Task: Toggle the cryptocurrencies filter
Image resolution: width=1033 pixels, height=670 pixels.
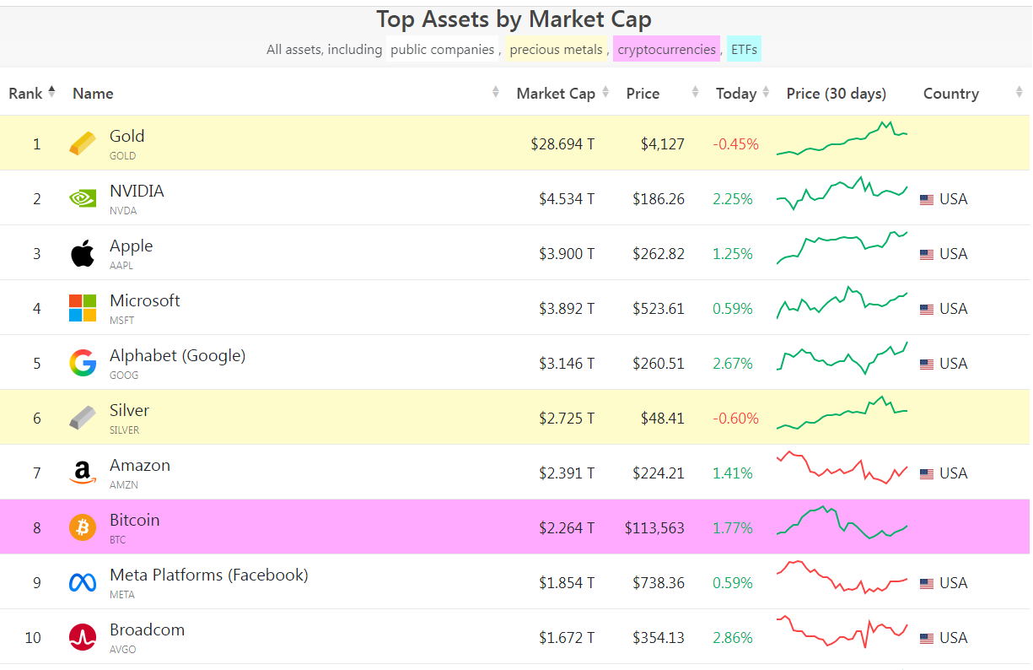Action: 666,50
